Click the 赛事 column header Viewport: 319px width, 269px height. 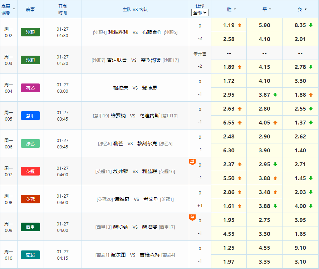point(30,9)
